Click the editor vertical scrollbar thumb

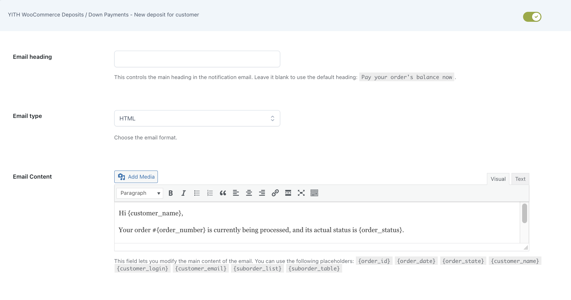click(x=525, y=213)
